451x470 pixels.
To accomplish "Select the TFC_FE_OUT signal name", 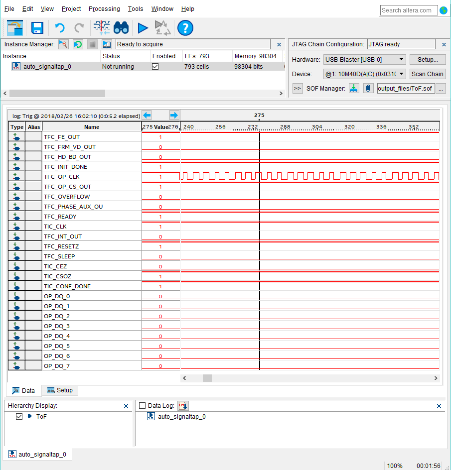I will 62,137.
